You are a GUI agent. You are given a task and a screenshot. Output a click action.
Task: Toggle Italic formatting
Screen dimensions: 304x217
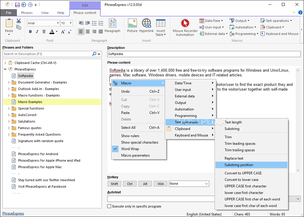click(x=37, y=32)
